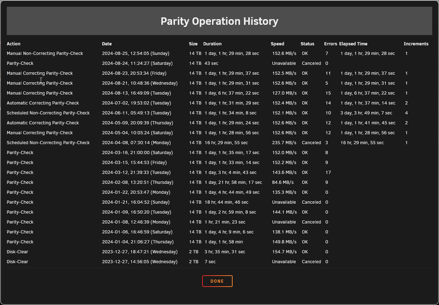Click duration 1 day, 21 hr, 58 min, 17 sec
Screen dimensions: 439x305
tap(233, 183)
